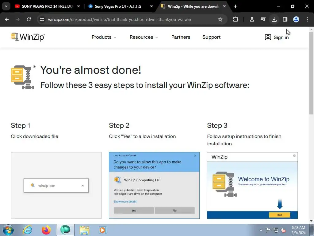The height and width of the screenshot is (236, 314).
Task: Open the Partners page
Action: click(181, 37)
